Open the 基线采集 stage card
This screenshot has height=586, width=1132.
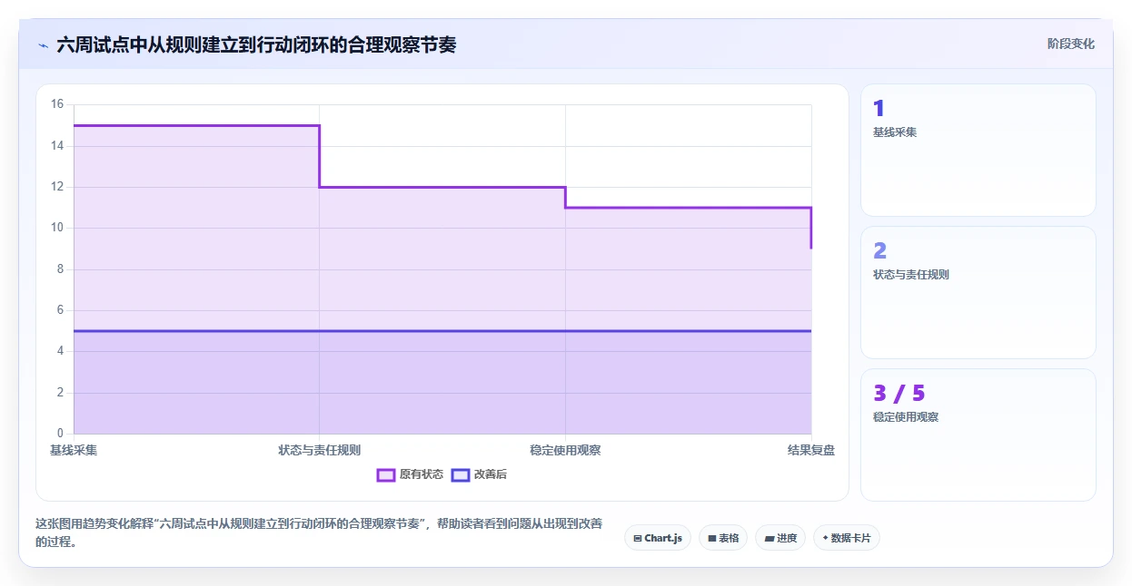point(978,150)
